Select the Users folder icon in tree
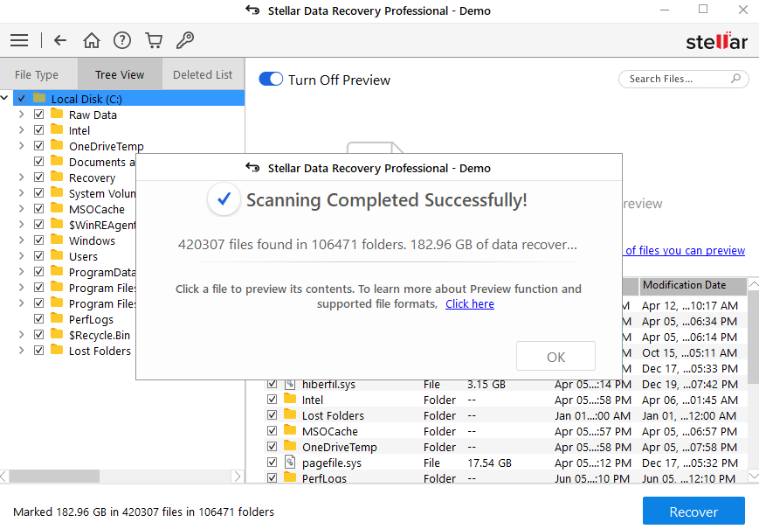Screen dimensions: 759x529 point(57,255)
